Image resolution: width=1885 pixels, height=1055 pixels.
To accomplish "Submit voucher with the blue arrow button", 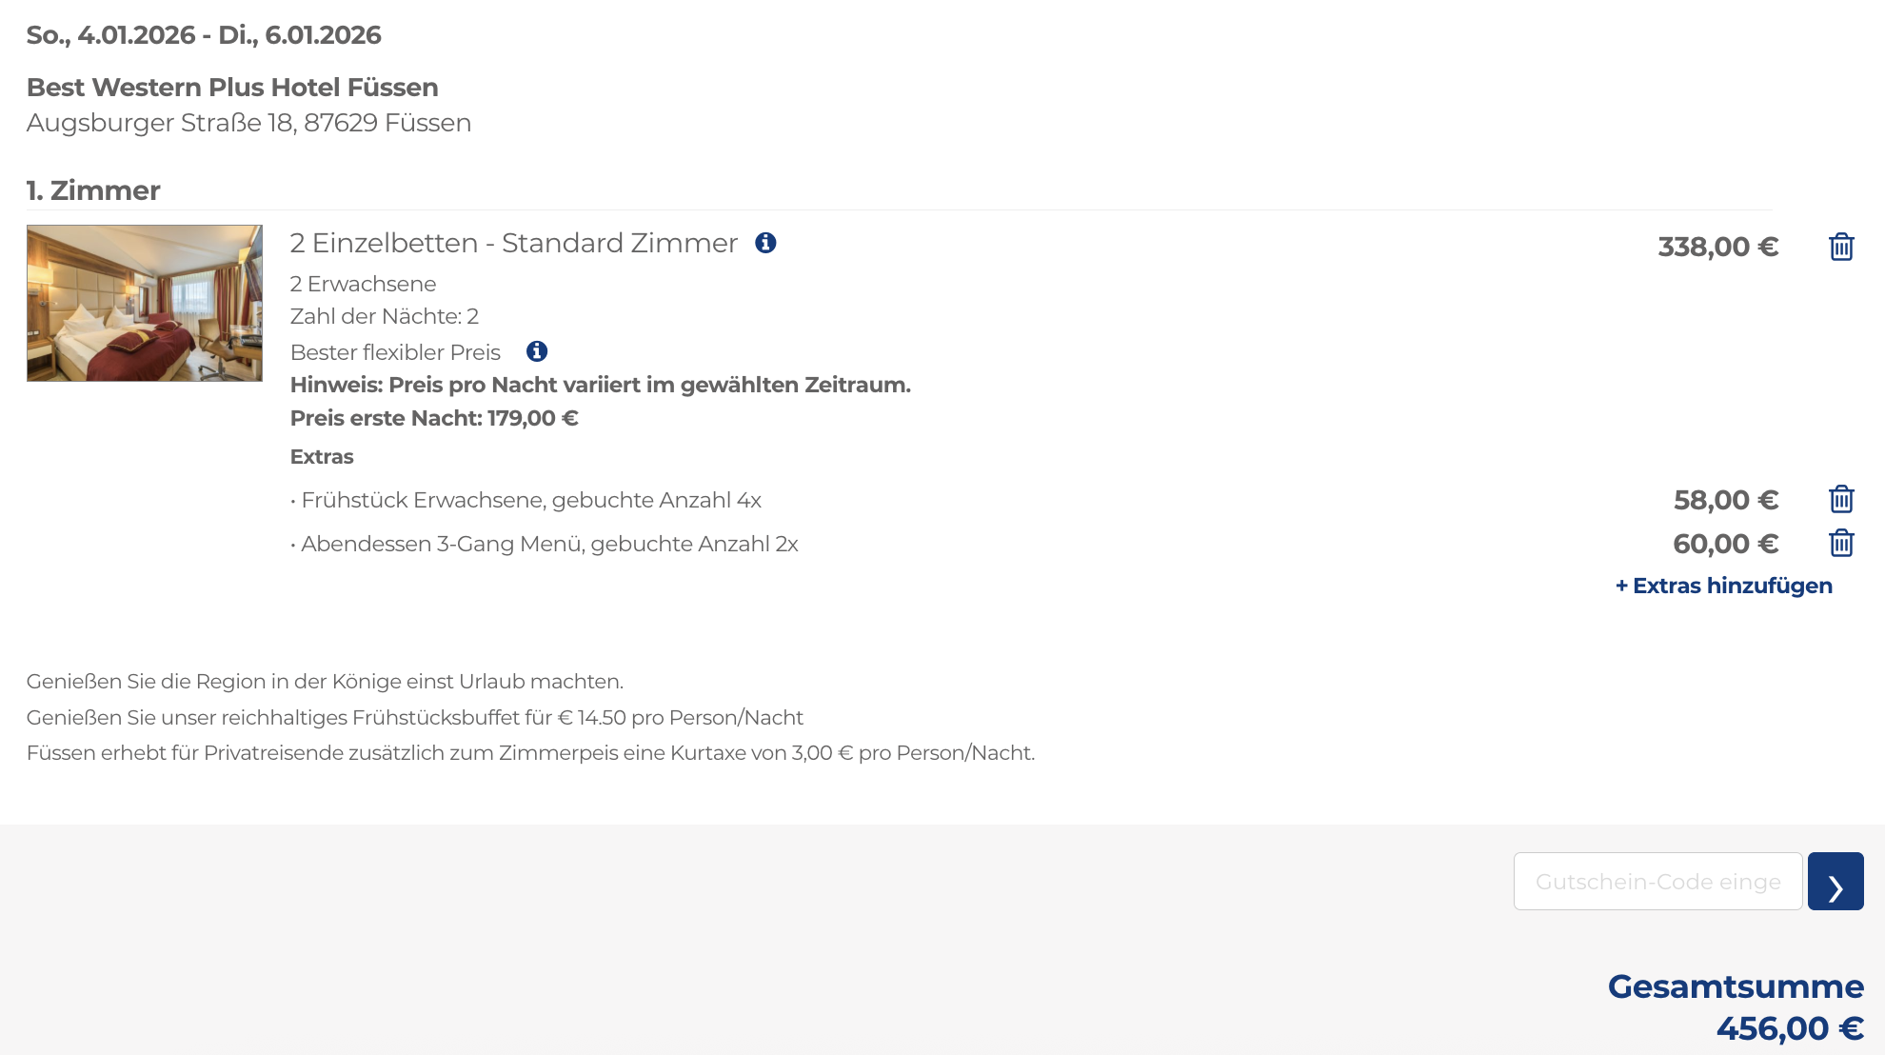I will (1835, 881).
